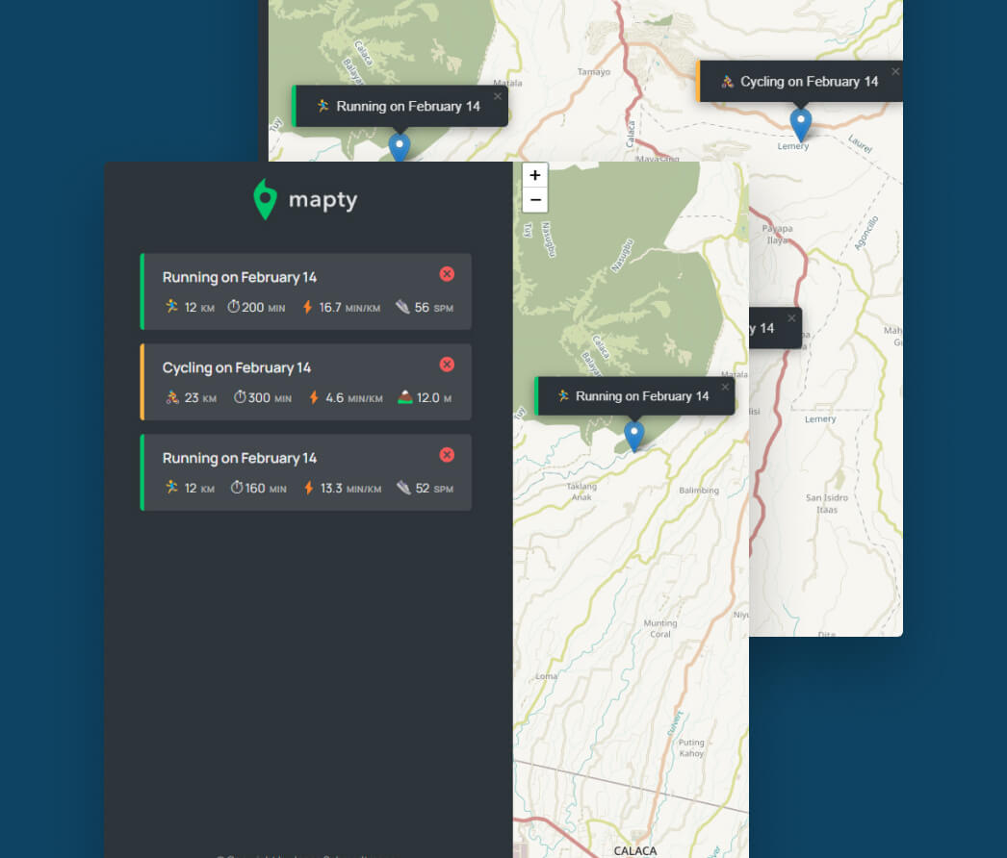The image size is (1007, 858).
Task: Zoom in on the front map
Action: 535,175
